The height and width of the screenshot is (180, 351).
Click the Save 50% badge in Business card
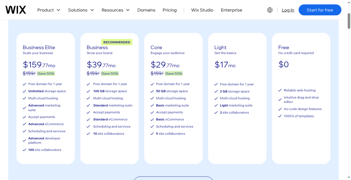[110, 73]
